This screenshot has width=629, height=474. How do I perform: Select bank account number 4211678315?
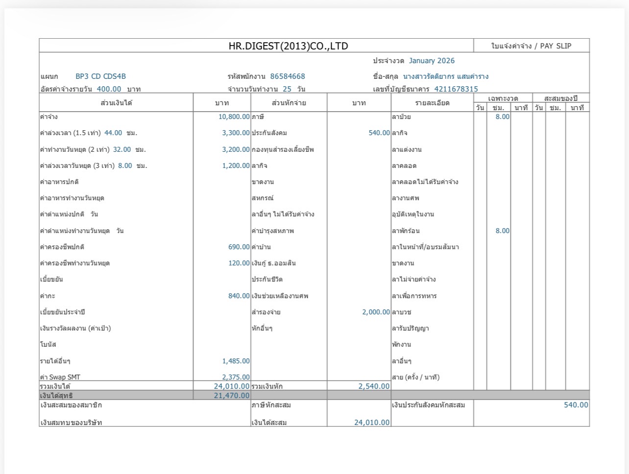456,89
